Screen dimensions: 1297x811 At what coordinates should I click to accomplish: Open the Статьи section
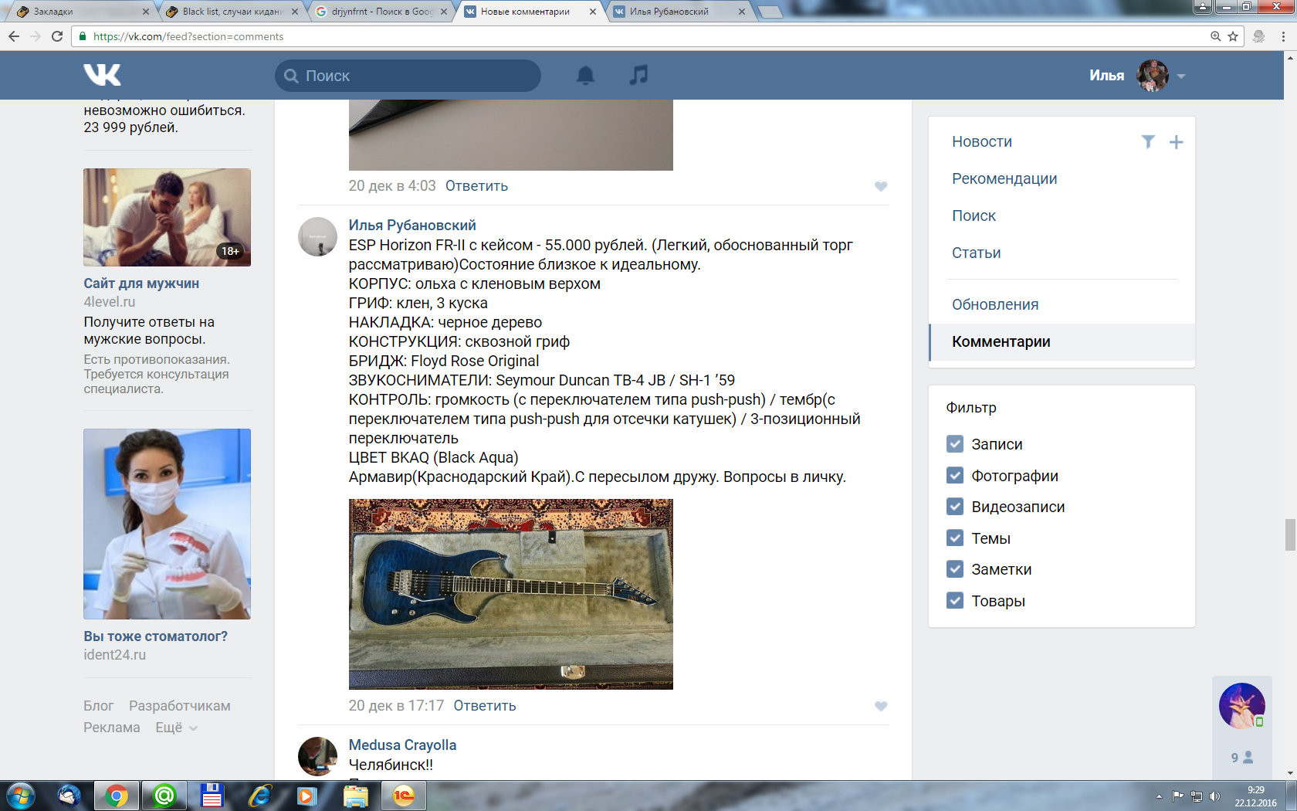(976, 253)
